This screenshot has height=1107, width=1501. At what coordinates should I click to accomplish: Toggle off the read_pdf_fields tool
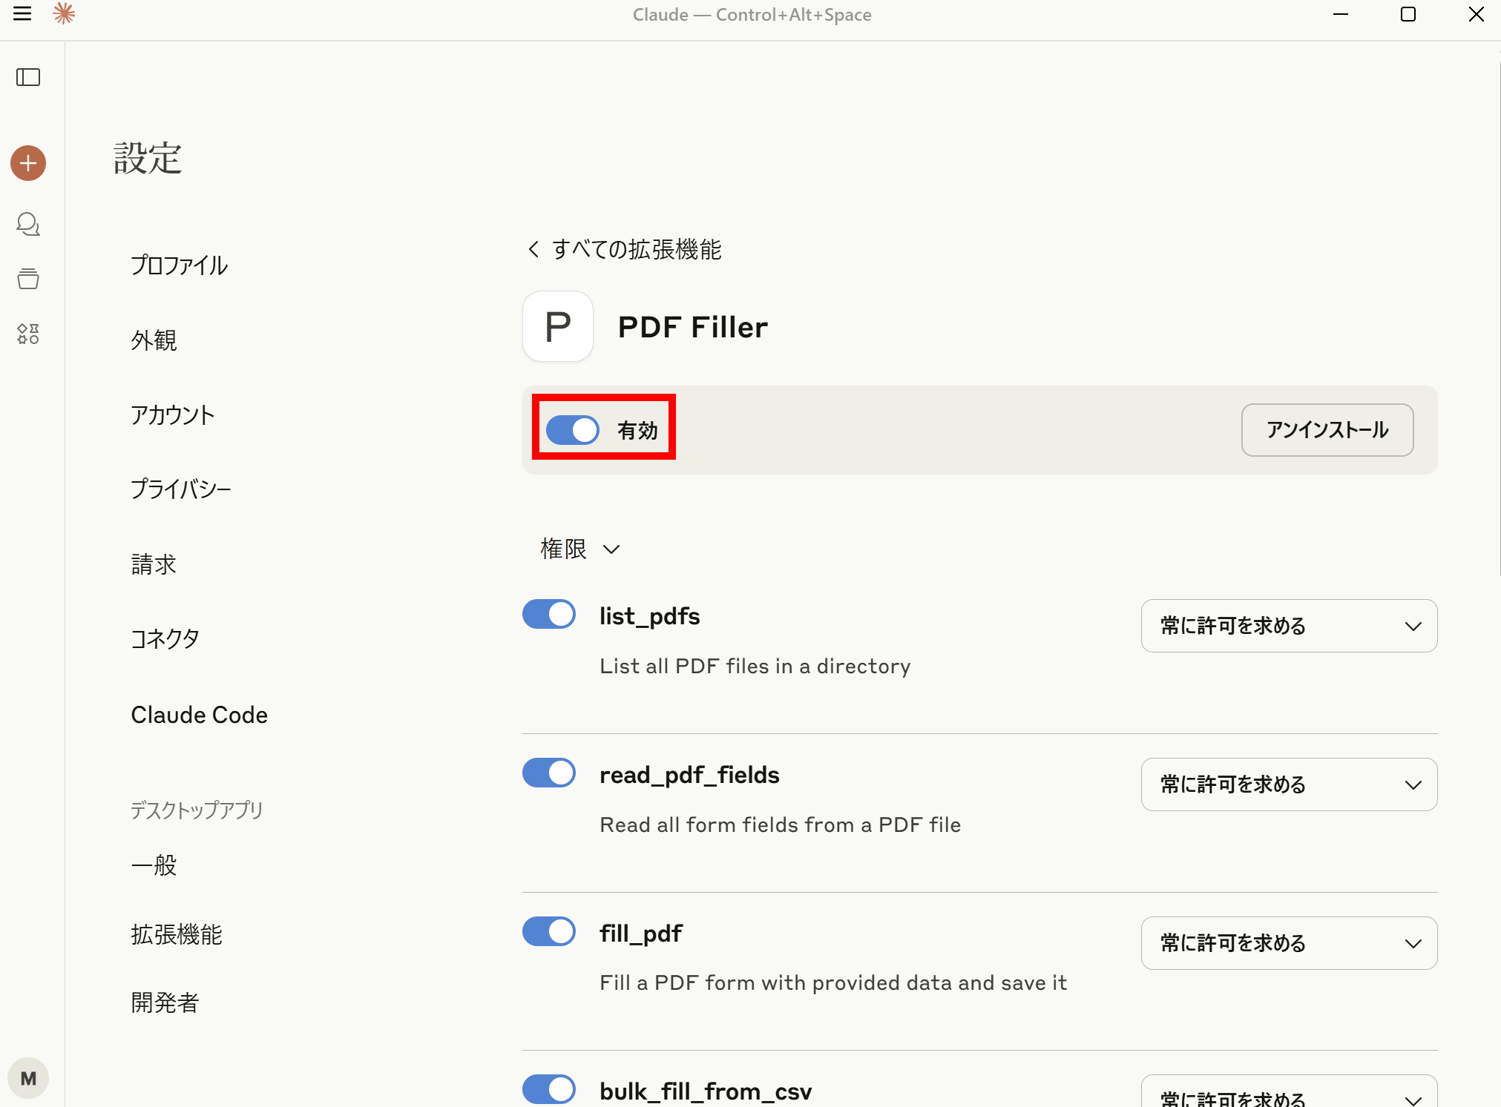pos(549,773)
